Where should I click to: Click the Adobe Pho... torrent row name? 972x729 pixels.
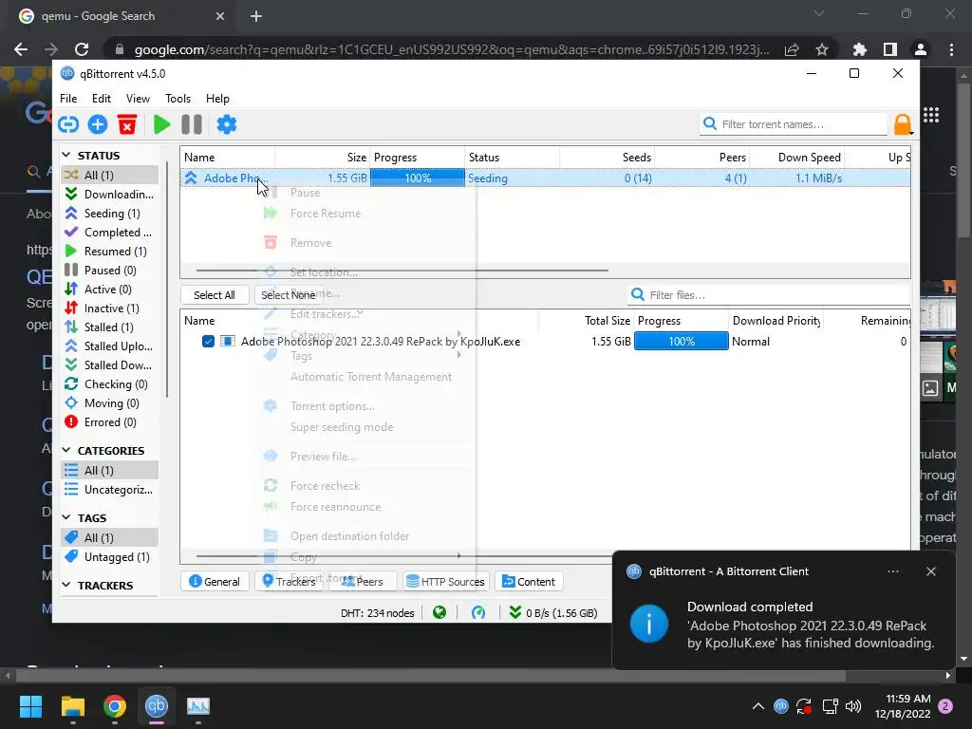(235, 178)
